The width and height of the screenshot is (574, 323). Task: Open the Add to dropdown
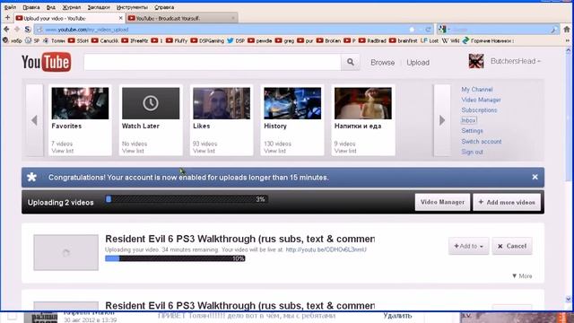click(x=468, y=246)
